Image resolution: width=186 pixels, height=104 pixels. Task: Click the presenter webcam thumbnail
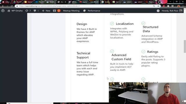click(167, 93)
